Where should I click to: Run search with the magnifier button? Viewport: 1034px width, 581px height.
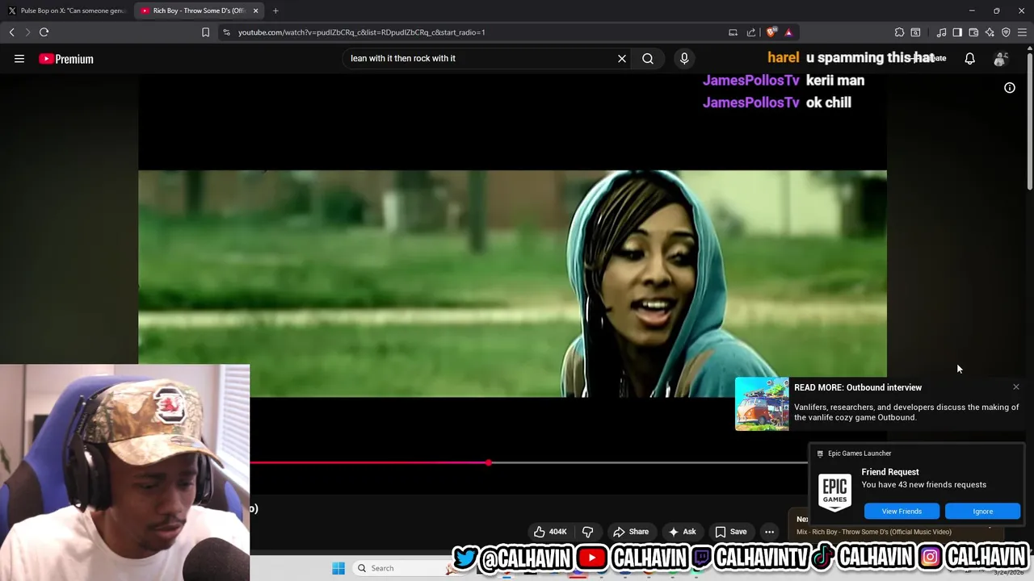tap(648, 58)
